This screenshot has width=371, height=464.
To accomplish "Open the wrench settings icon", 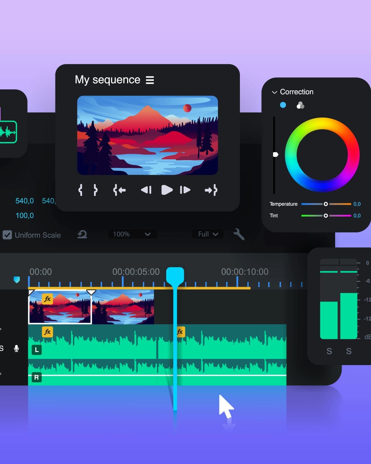I will coord(239,234).
